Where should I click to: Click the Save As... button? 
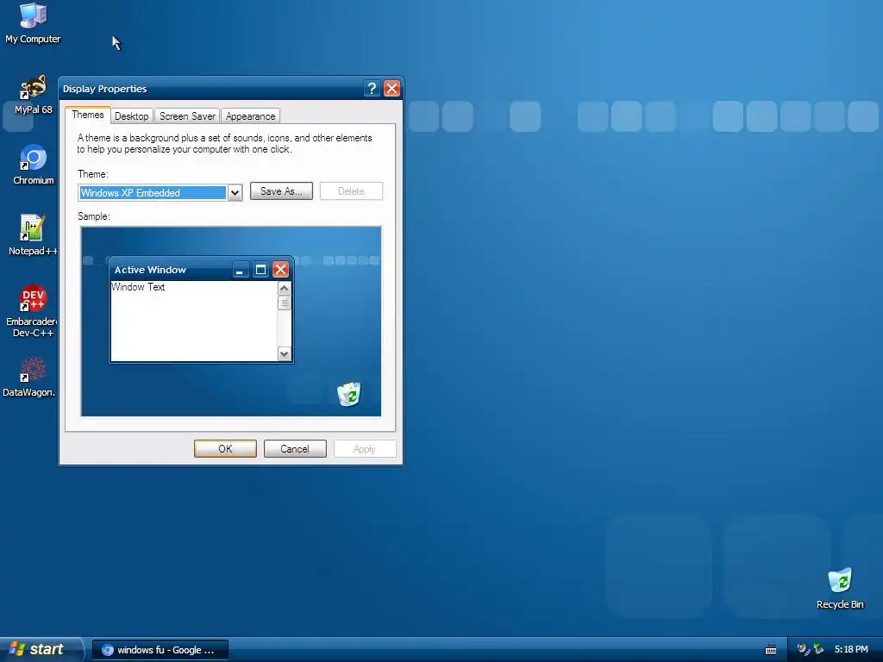coord(281,191)
